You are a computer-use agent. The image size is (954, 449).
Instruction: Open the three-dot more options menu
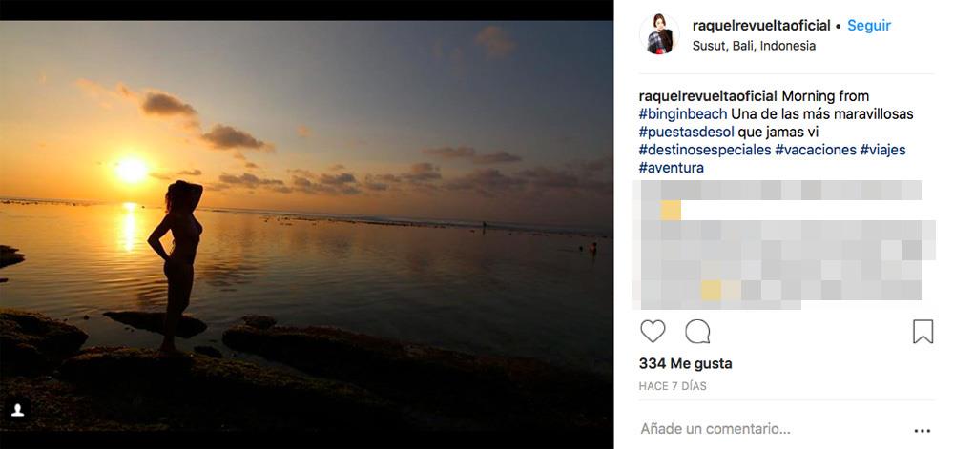click(x=922, y=430)
